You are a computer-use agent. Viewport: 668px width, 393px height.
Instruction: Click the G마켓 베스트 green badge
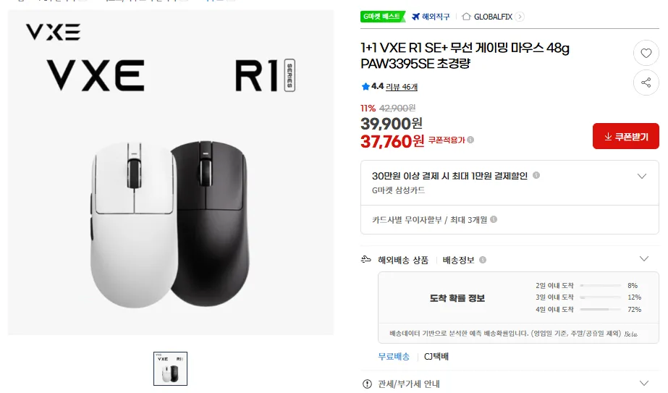tap(381, 17)
